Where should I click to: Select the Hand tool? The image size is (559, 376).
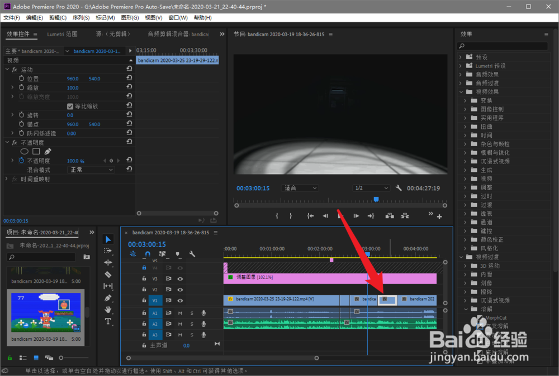pos(108,310)
